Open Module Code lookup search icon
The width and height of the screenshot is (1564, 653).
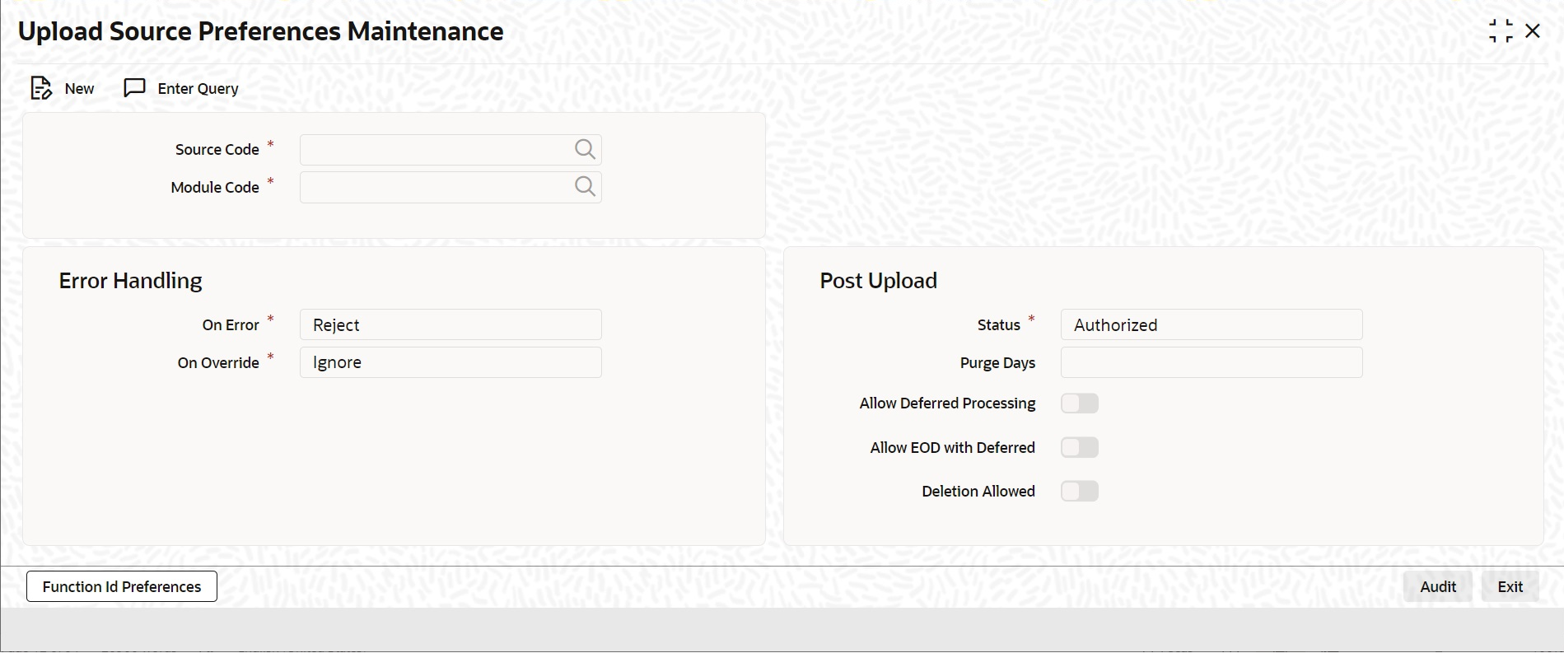pos(585,187)
